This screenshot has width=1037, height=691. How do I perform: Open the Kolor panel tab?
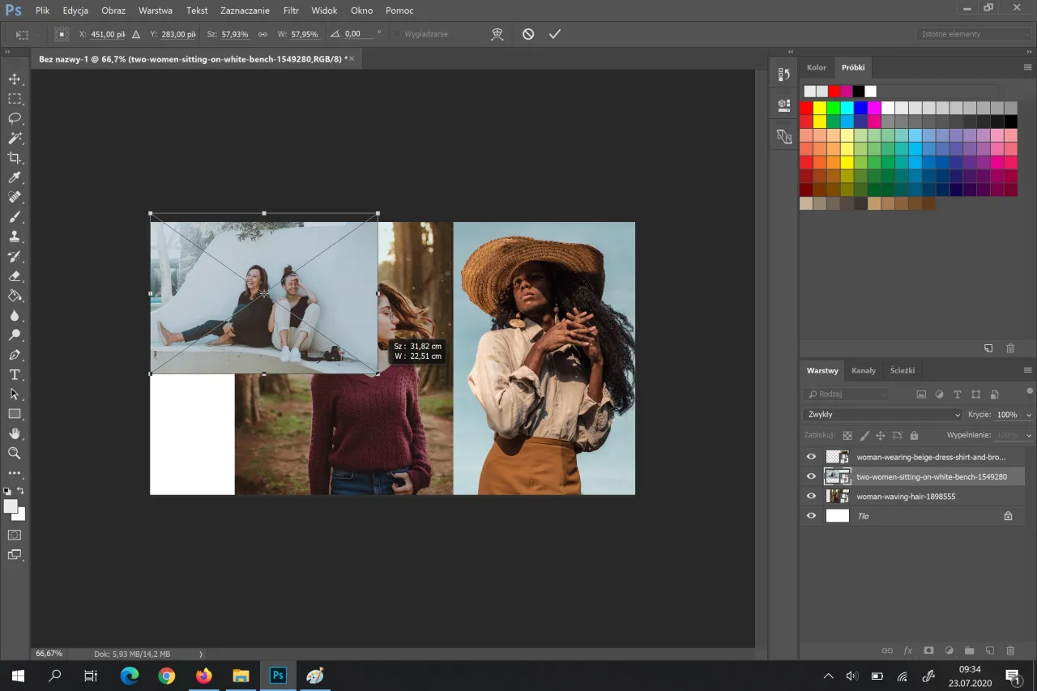tap(816, 67)
